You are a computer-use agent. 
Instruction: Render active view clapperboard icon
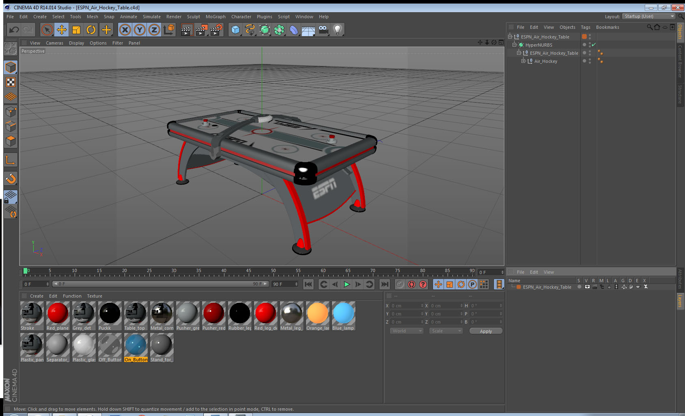(187, 30)
